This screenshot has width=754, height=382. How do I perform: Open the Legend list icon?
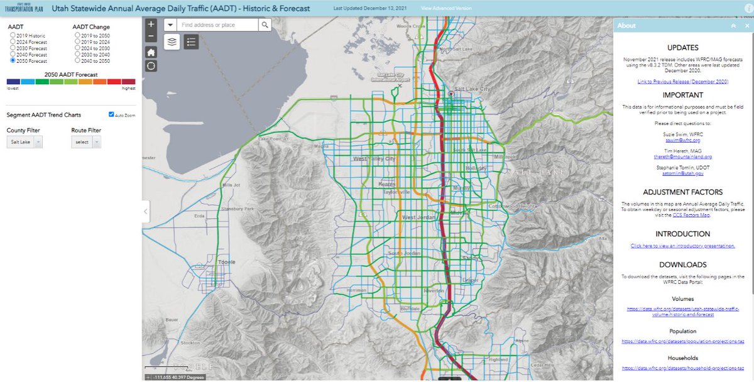click(192, 42)
